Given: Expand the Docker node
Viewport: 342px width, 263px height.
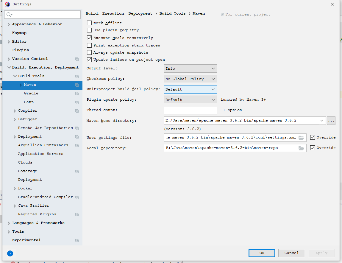Looking at the screenshot, I should coord(15,189).
